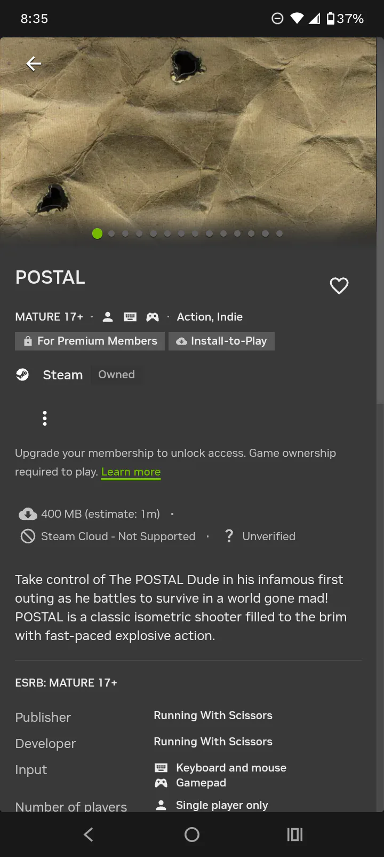Tap the Install-to-Play badge
The width and height of the screenshot is (384, 857).
(221, 341)
